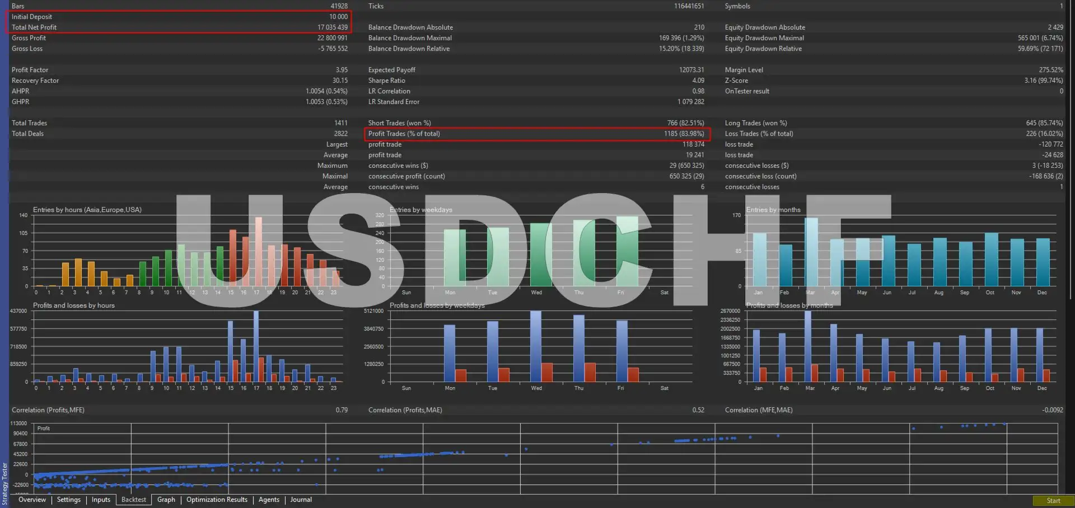Open the Optimization Results tab

[217, 500]
